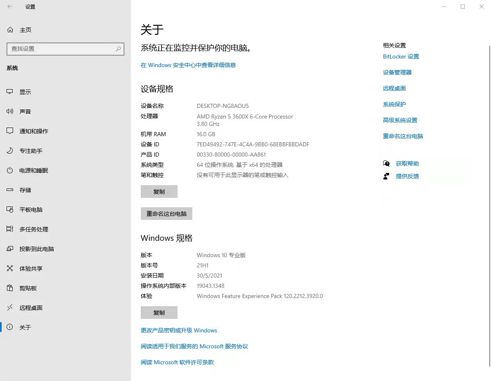Viewport: 491px width, 381px height.
Task: Click the 重命名这台电脑 button
Action: [167, 214]
